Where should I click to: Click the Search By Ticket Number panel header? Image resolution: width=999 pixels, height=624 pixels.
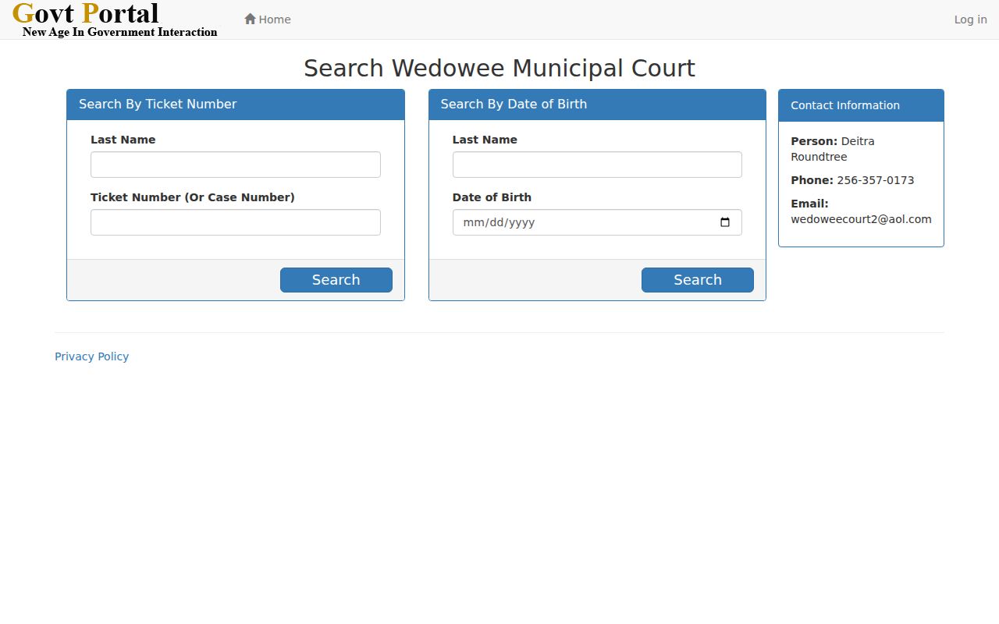(236, 105)
